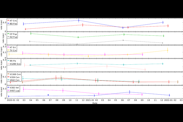The width and height of the screenshot is (183, 122).
Task: Click the V382 Vel legend entry
Action: click(x=13, y=88)
